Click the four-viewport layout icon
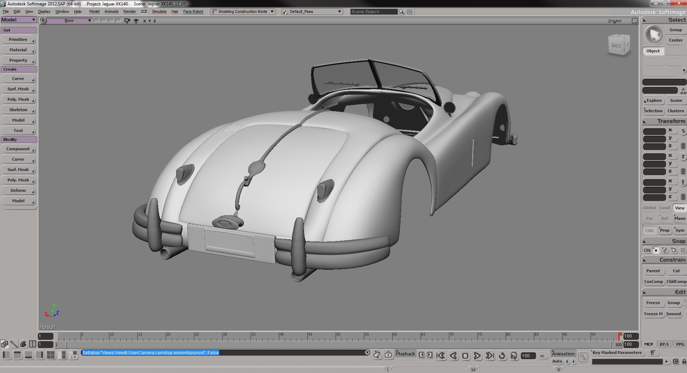 pos(51,355)
